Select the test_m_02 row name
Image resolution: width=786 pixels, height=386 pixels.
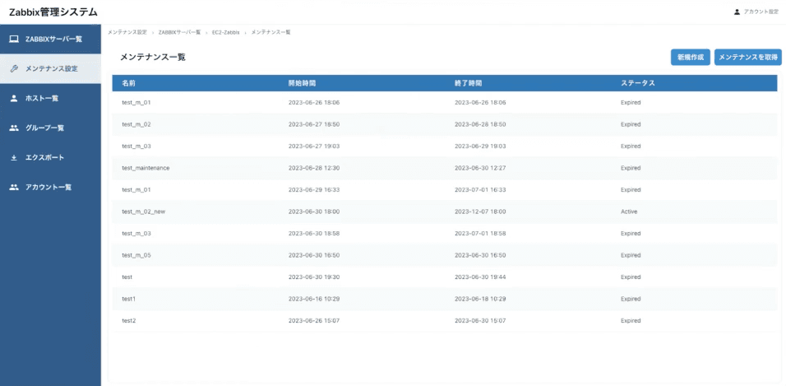click(x=136, y=124)
